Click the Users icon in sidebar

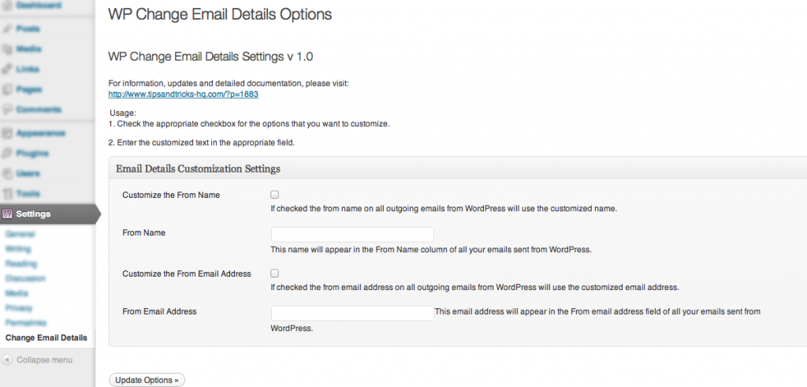point(6,173)
